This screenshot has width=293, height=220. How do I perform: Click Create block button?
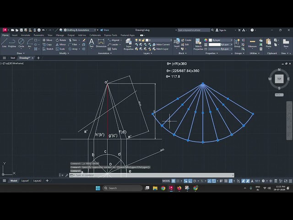pos(186,40)
